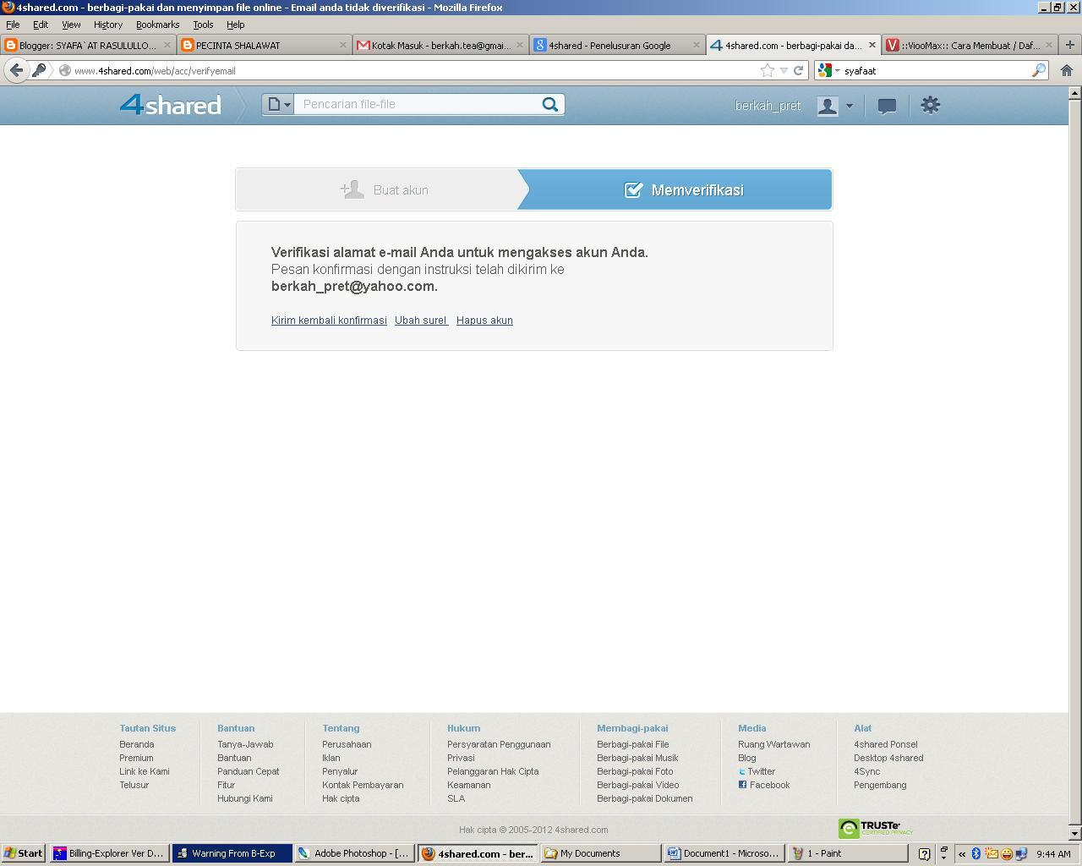Open the Tools menu
Screen dimensions: 1082x866
point(203,25)
